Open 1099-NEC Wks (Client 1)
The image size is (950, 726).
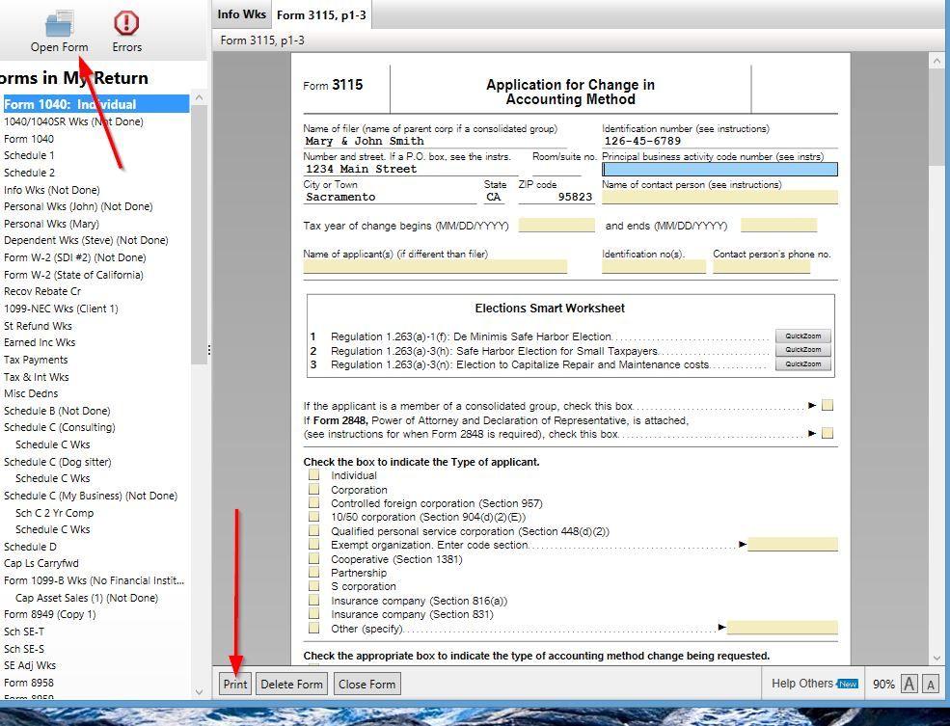(x=61, y=309)
